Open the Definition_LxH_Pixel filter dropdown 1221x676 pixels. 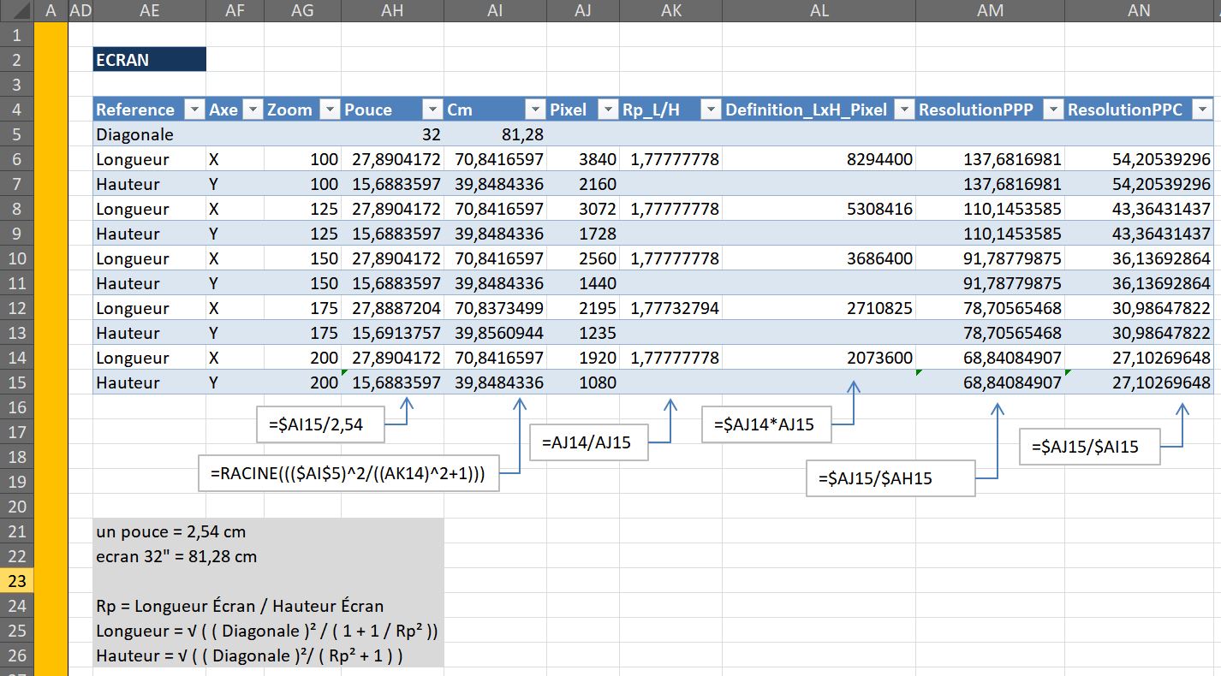pyautogui.click(x=903, y=110)
